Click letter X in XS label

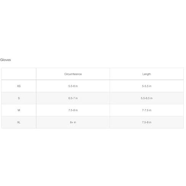point(18,86)
